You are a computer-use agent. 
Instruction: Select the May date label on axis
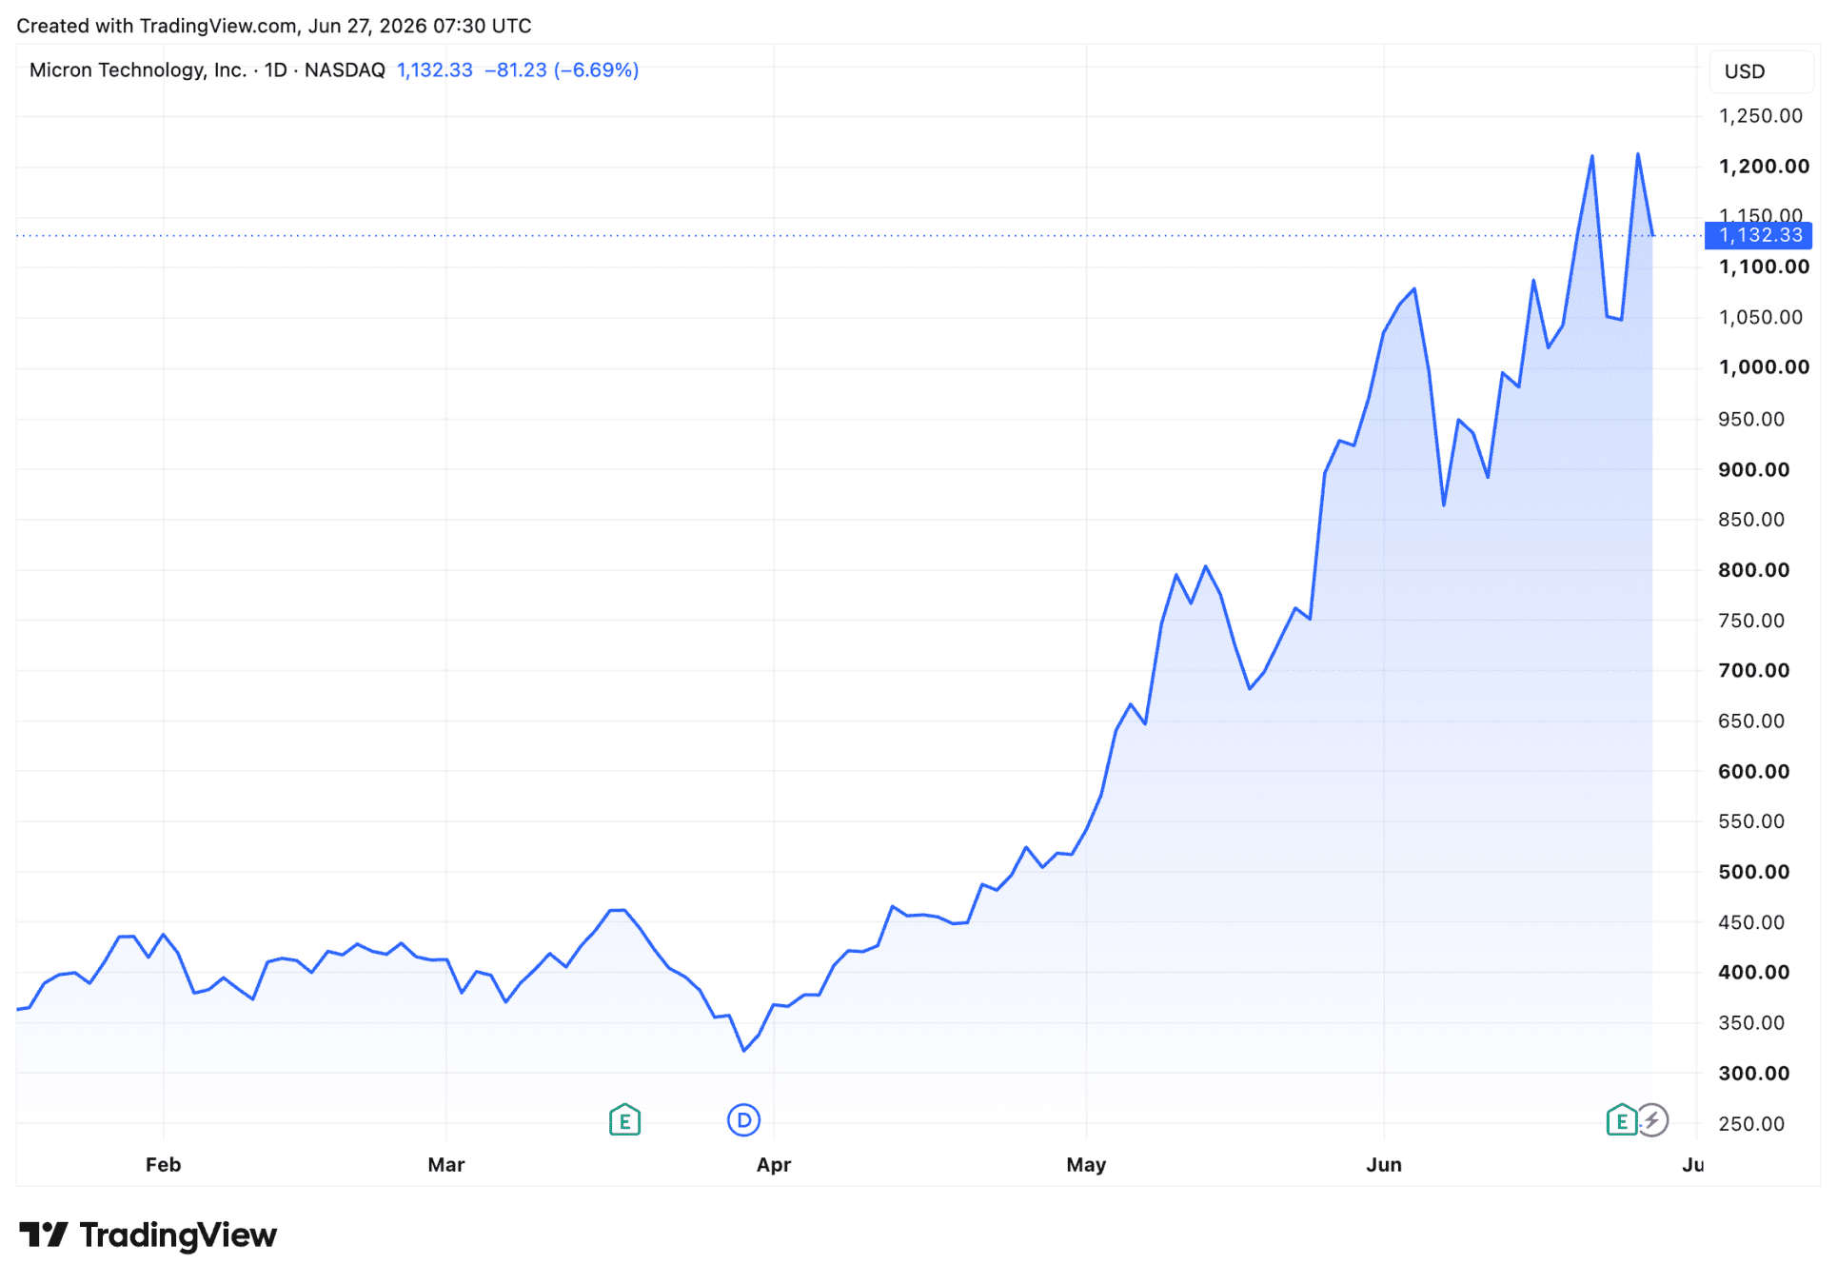(x=1086, y=1164)
